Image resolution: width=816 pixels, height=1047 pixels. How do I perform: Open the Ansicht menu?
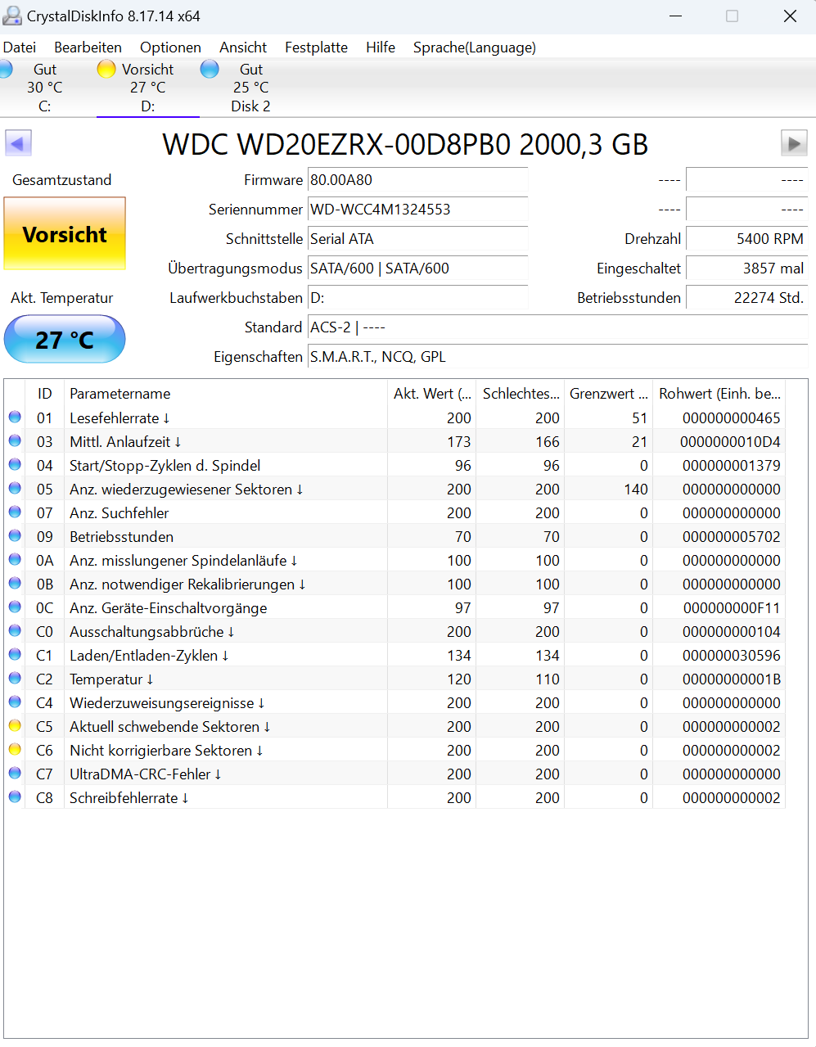[243, 47]
